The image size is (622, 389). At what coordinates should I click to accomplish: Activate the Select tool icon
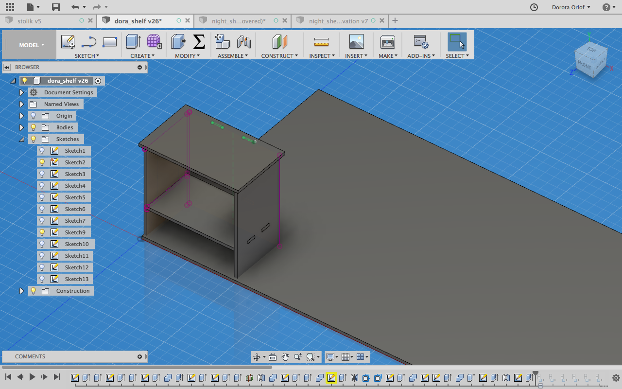[457, 42]
